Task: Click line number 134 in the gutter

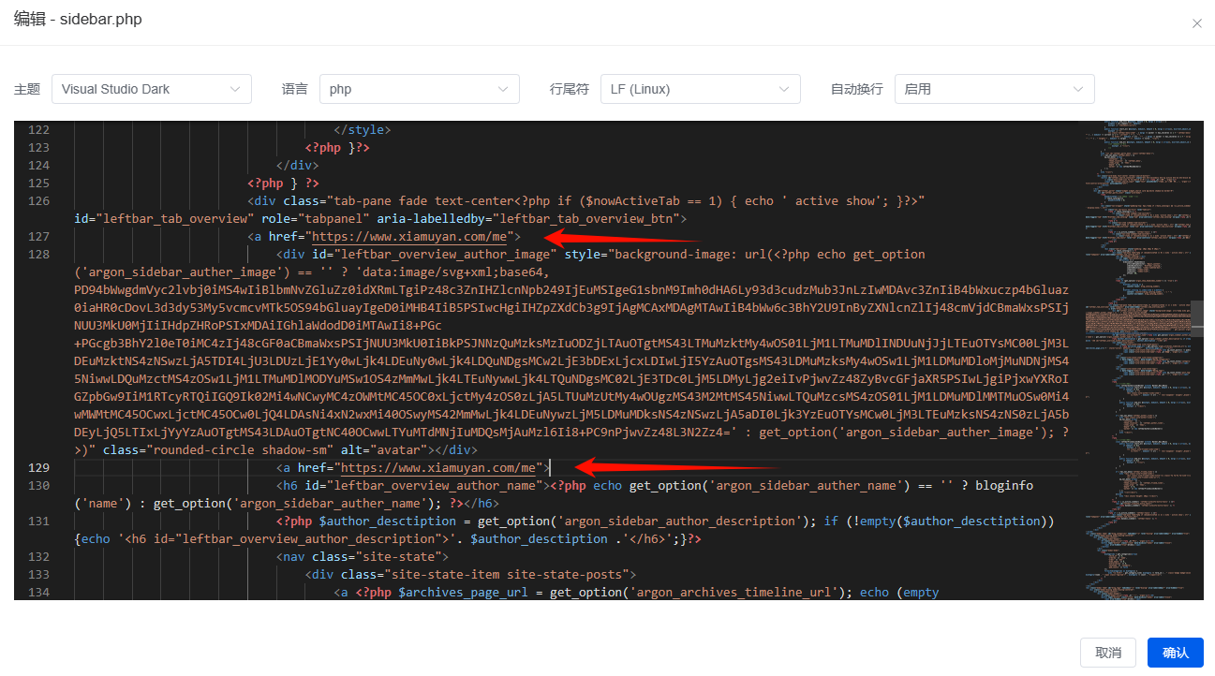Action: (39, 593)
